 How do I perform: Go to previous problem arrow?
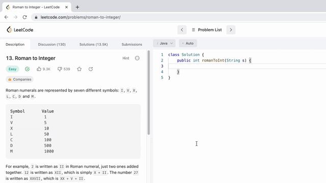tap(182, 30)
